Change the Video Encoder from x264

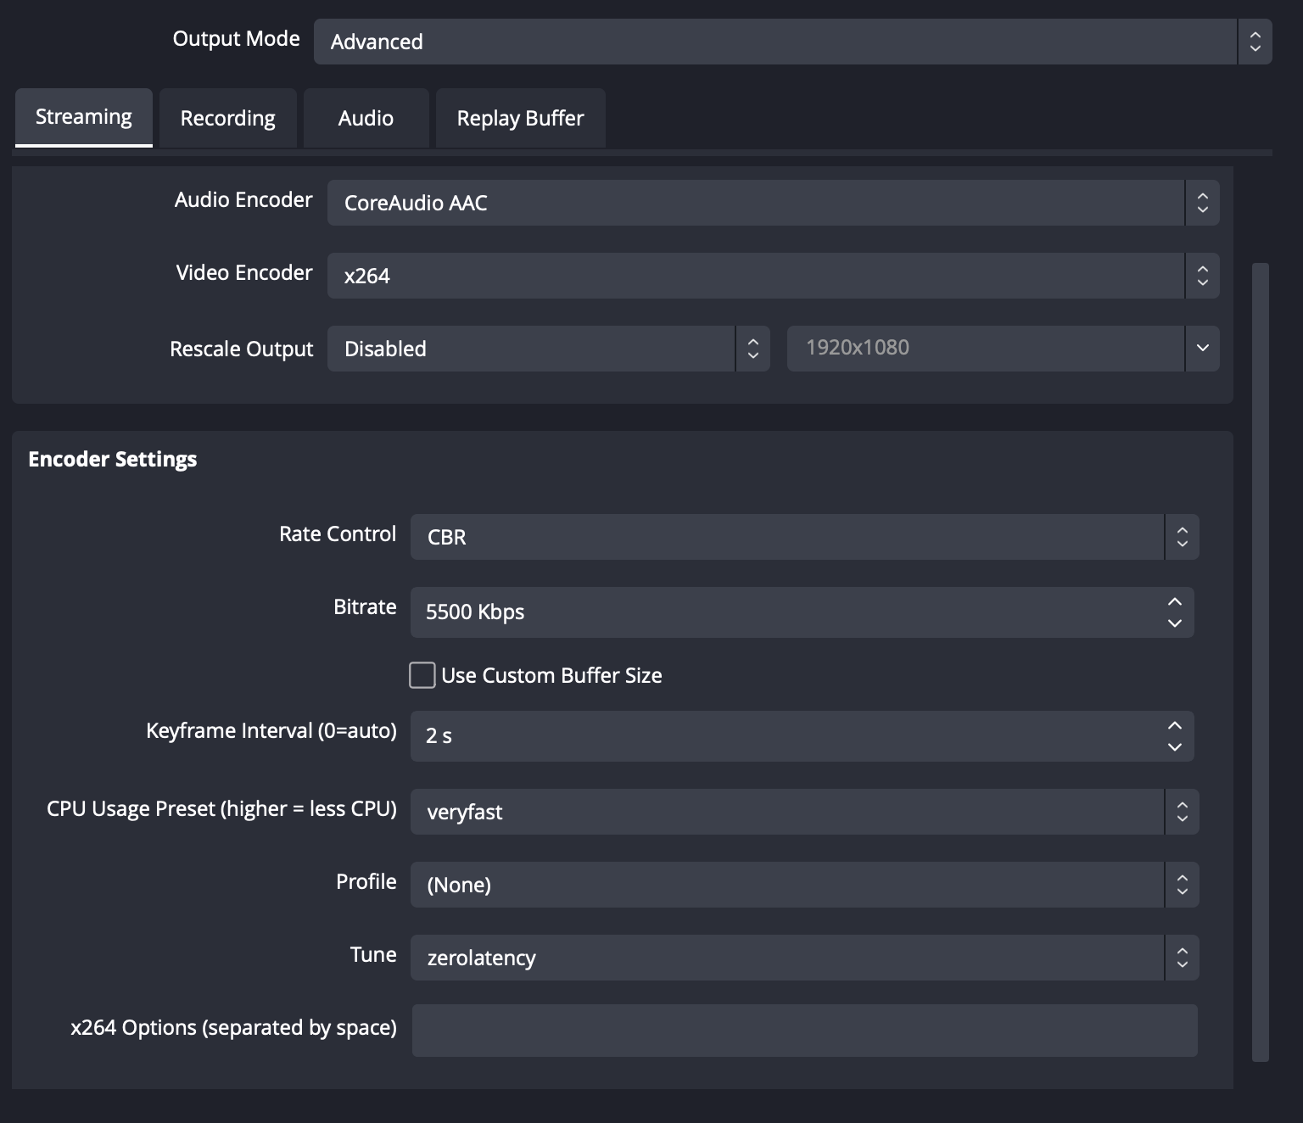[x=763, y=276]
